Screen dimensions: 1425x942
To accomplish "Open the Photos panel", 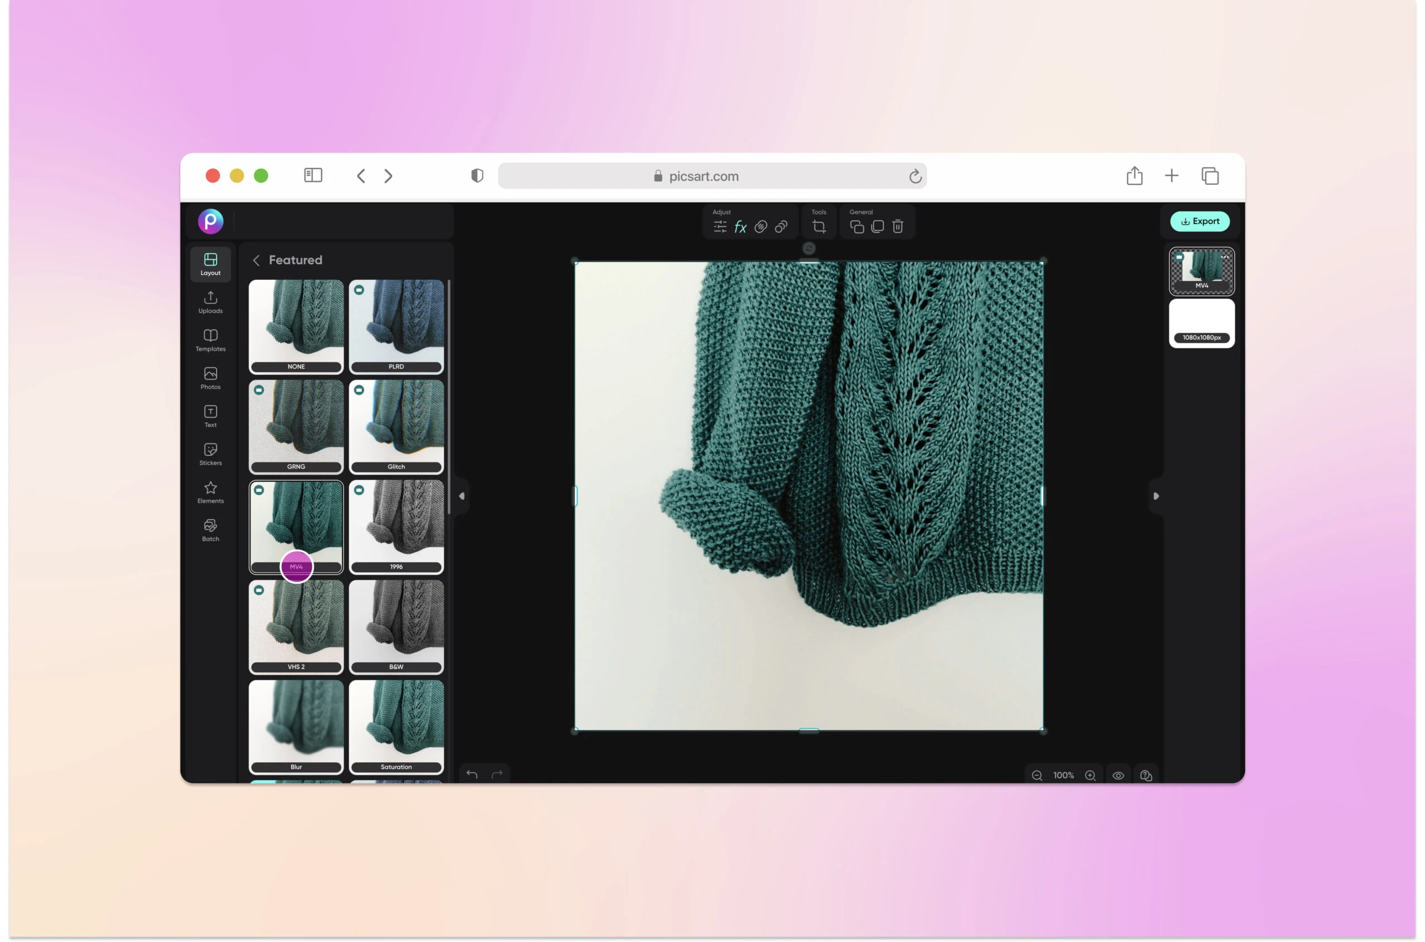I will [210, 377].
